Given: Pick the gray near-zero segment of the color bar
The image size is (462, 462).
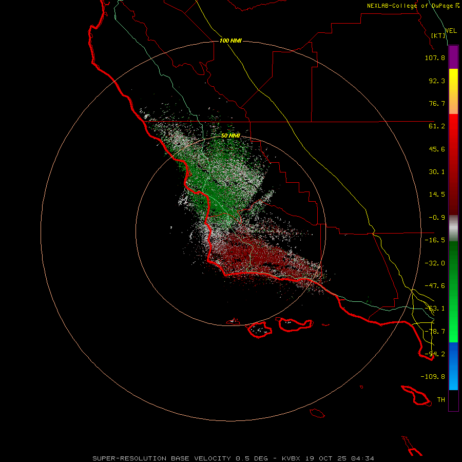Looking at the screenshot, I should point(453,228).
